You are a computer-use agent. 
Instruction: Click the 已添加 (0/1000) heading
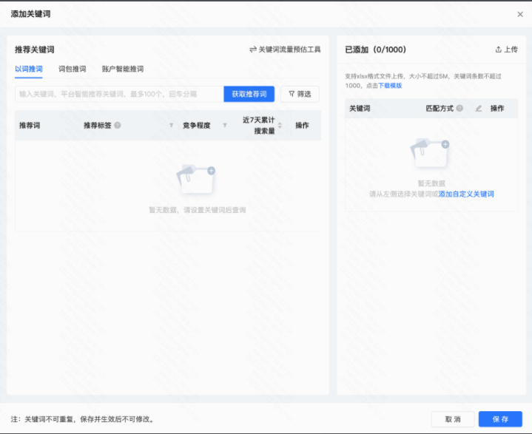[375, 50]
